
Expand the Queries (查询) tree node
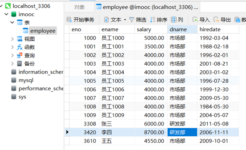point(12,55)
